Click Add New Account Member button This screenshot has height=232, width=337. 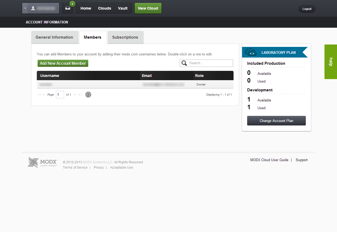63,63
